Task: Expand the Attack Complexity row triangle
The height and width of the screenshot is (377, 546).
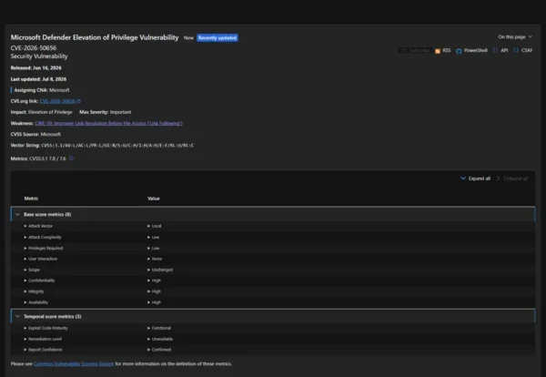Action: click(25, 237)
